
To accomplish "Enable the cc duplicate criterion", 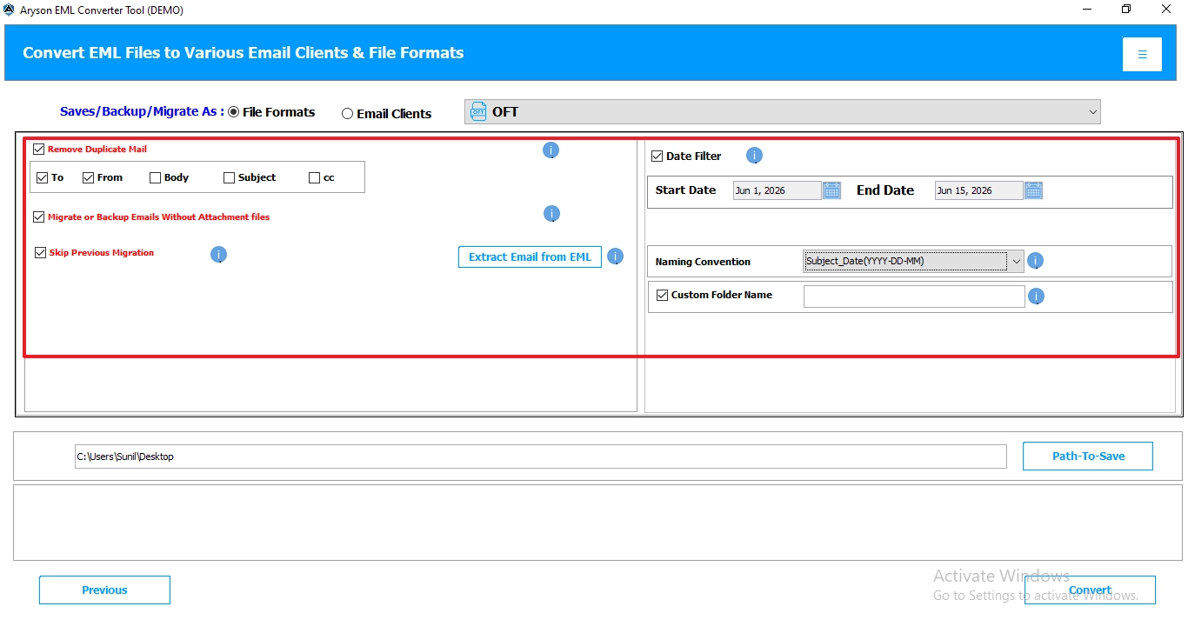I will pos(314,177).
